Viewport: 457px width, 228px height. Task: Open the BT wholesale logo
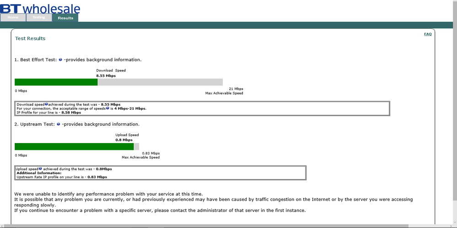point(40,8)
